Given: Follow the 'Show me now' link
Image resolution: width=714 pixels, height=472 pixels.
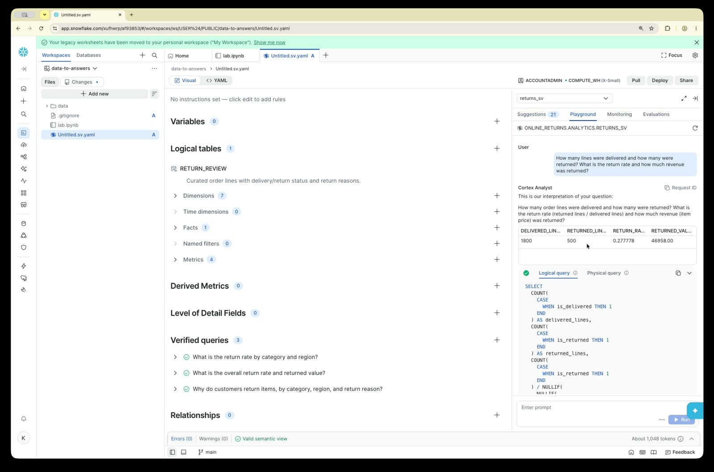Looking at the screenshot, I should click(x=270, y=42).
